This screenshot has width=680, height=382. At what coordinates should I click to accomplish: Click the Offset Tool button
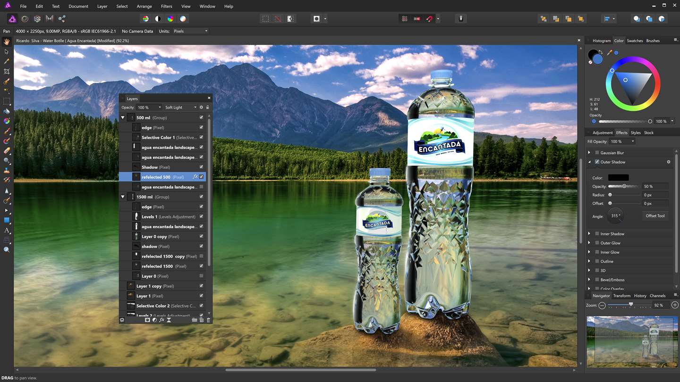[x=654, y=216]
